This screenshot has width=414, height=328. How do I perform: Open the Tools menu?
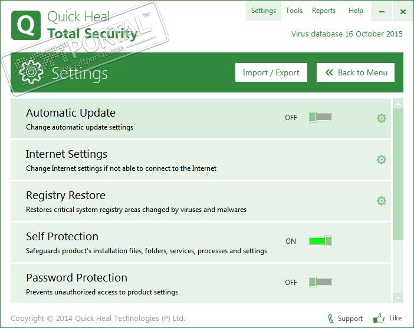tap(294, 11)
